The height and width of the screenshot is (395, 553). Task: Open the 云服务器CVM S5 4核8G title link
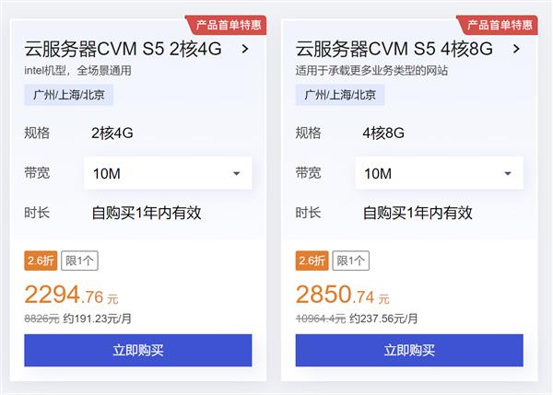394,49
